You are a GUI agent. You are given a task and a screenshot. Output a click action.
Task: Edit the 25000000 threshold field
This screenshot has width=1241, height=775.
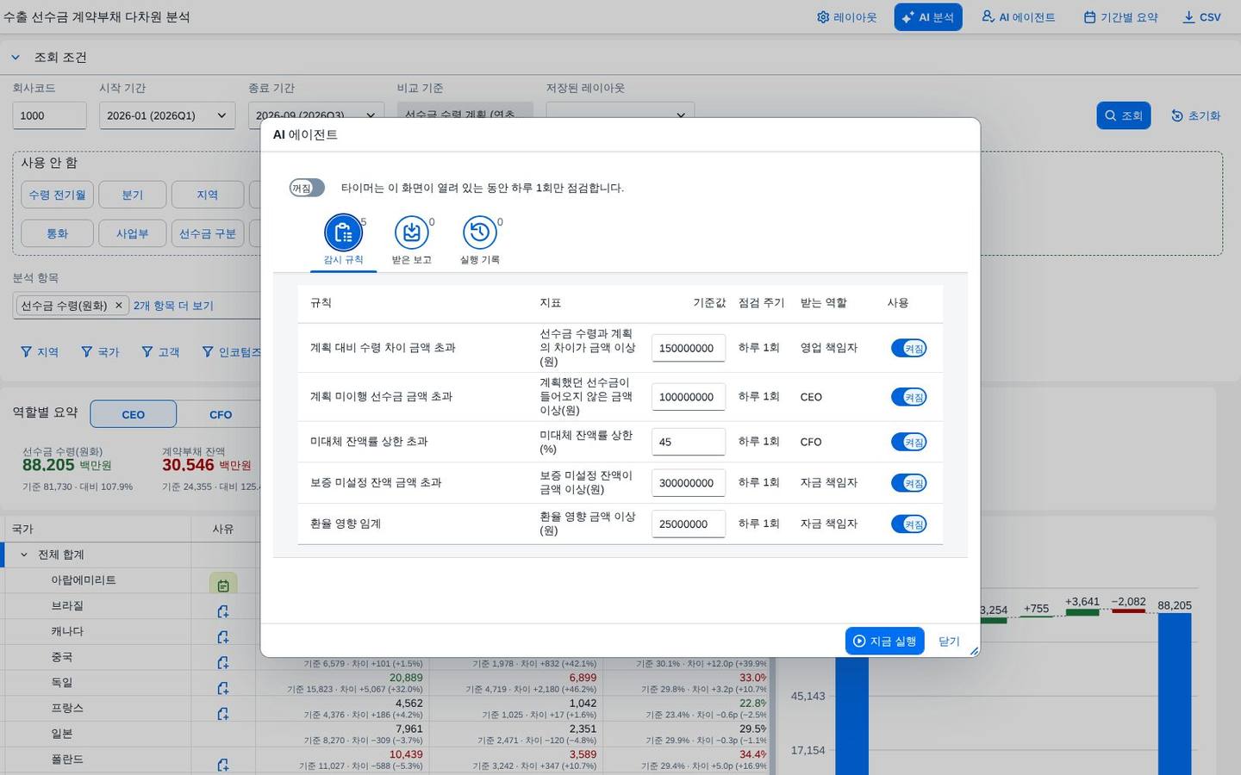(689, 524)
